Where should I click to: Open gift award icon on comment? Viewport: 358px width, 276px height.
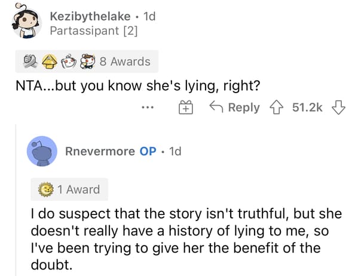(x=186, y=107)
